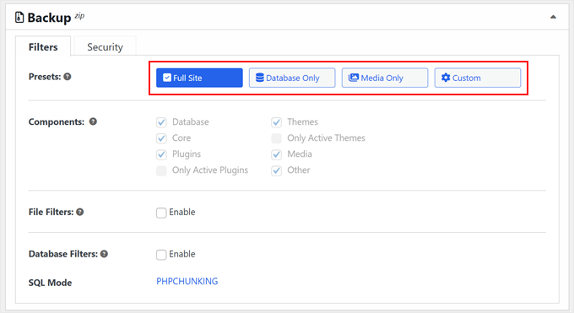Click the Backup zip file icon
Image resolution: width=574 pixels, height=313 pixels.
19,17
